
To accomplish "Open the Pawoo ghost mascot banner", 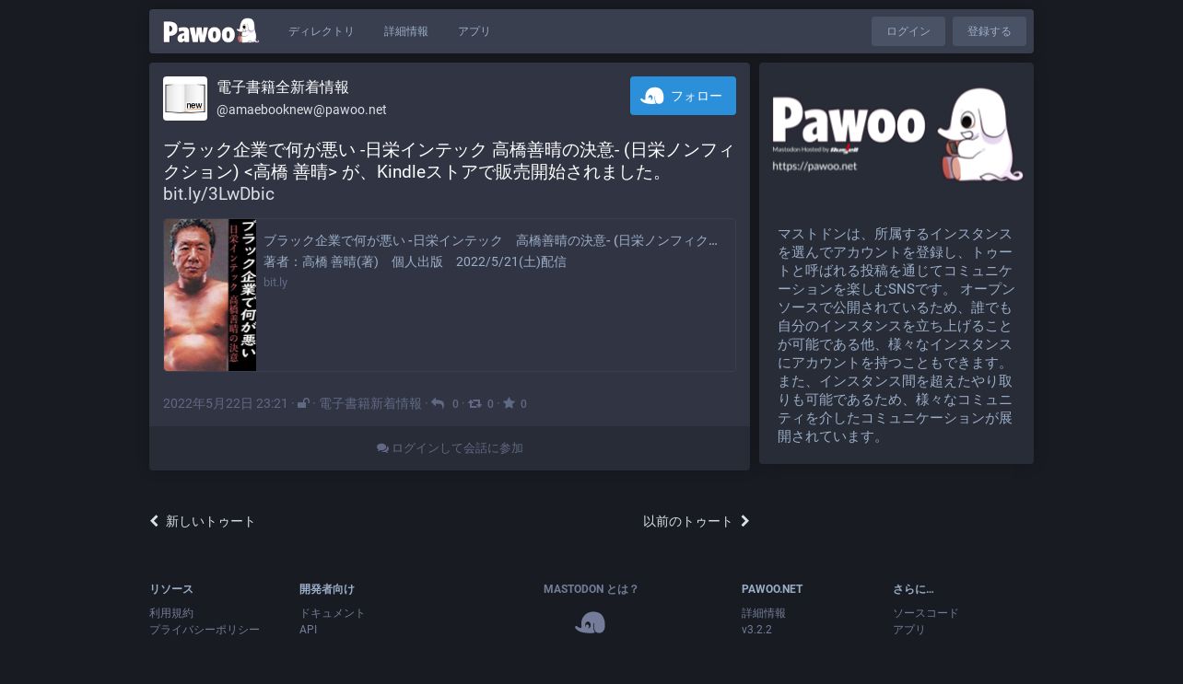I will point(896,134).
